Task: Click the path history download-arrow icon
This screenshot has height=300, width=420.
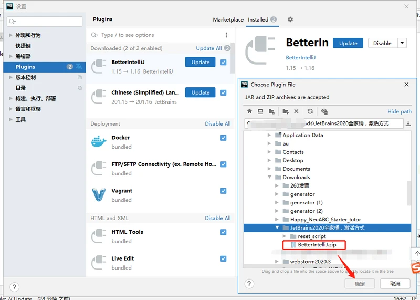Action: pos(408,123)
